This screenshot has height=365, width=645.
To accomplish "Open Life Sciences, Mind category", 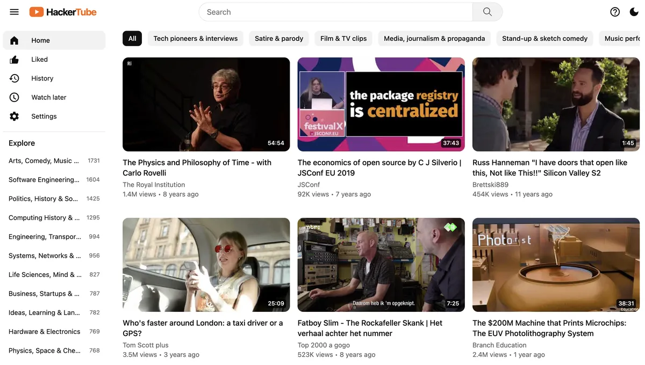I will pos(54,275).
